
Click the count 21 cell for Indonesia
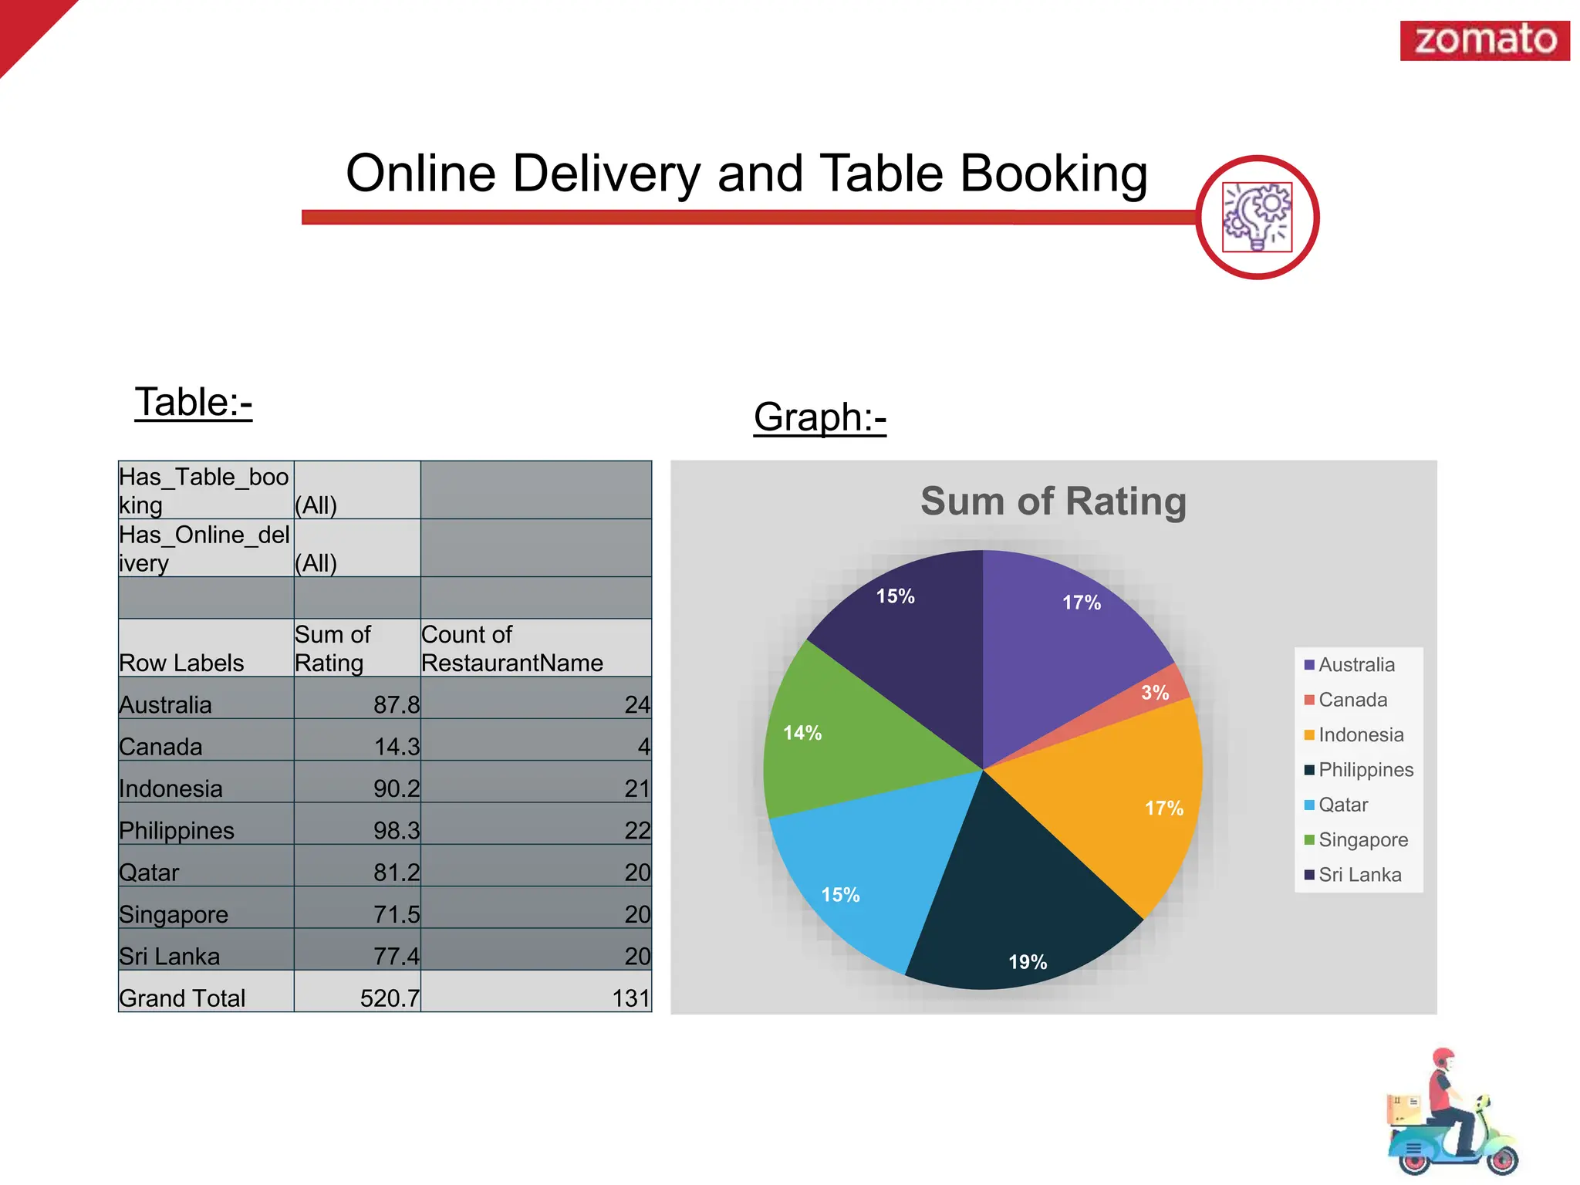536,782
